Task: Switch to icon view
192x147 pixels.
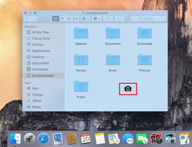Action: point(56,19)
